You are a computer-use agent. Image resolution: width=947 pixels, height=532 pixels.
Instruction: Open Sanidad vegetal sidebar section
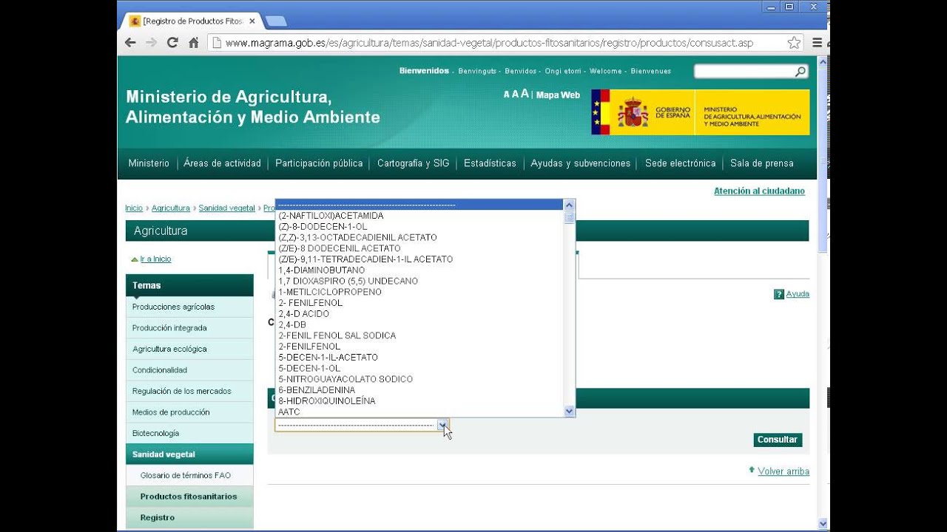[x=189, y=454]
